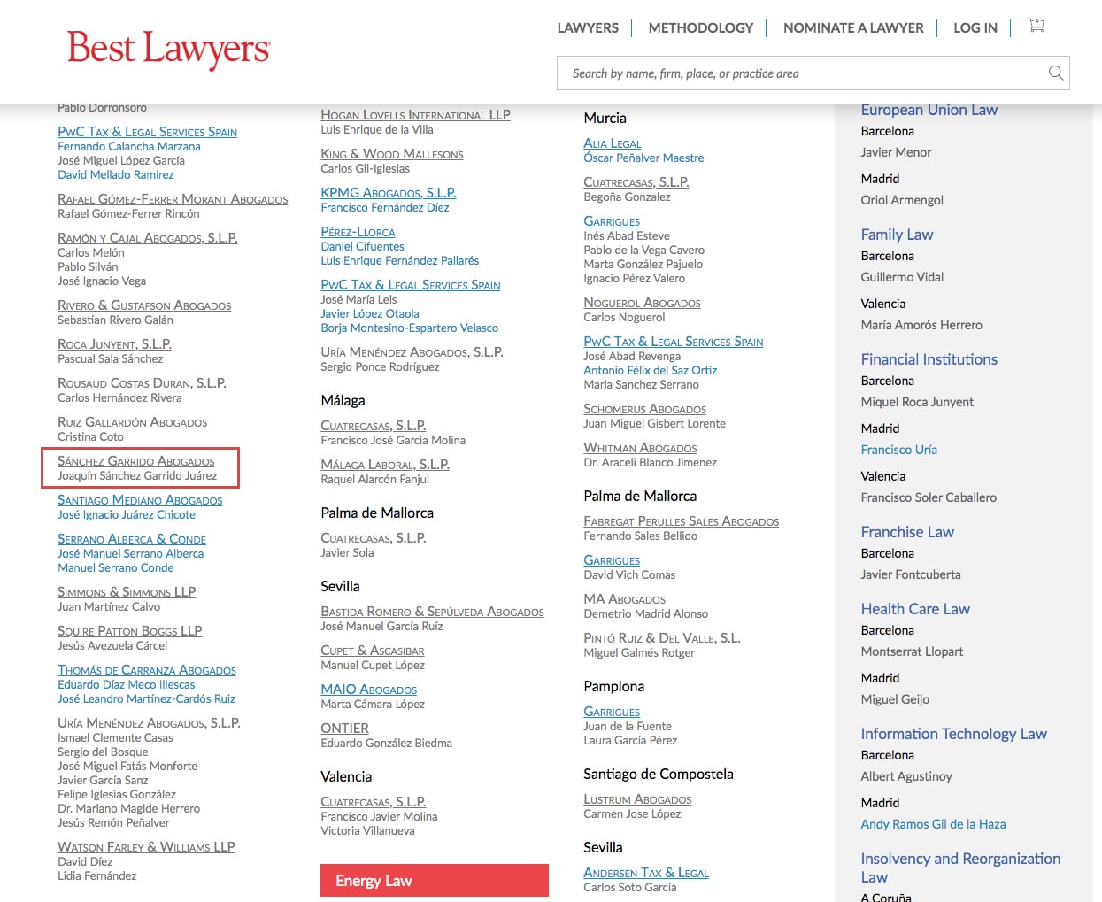Open Whitman Abogados firm link
Screen dimensions: 1102x902
pos(640,448)
